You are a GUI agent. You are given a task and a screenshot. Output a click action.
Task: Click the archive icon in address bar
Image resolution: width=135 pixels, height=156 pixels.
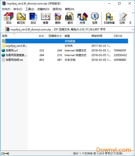8,29
